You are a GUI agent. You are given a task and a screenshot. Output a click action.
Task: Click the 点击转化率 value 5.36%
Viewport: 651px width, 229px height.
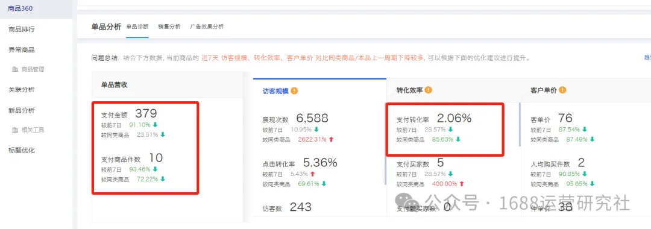click(320, 163)
